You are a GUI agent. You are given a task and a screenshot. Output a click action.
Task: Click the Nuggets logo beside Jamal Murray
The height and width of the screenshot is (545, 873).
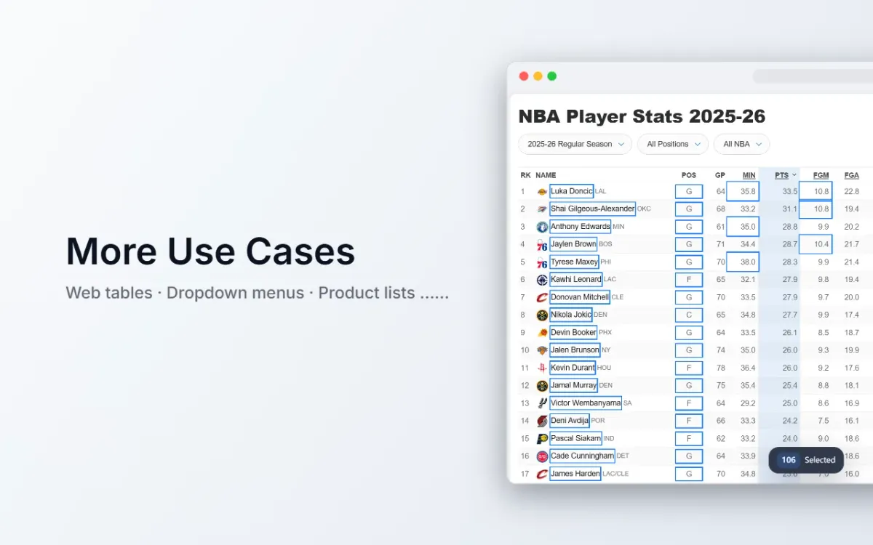click(542, 386)
